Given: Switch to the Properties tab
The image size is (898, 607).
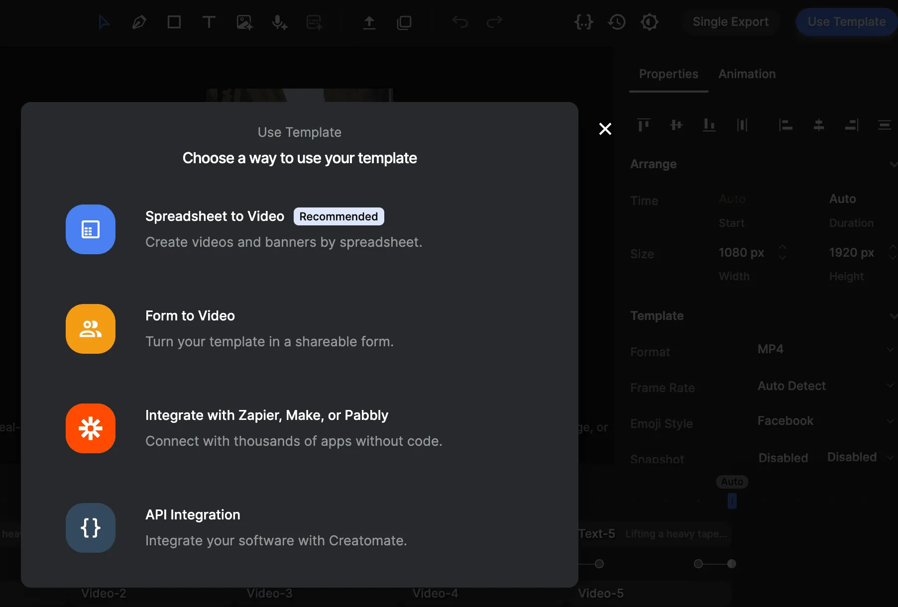Looking at the screenshot, I should [x=668, y=74].
